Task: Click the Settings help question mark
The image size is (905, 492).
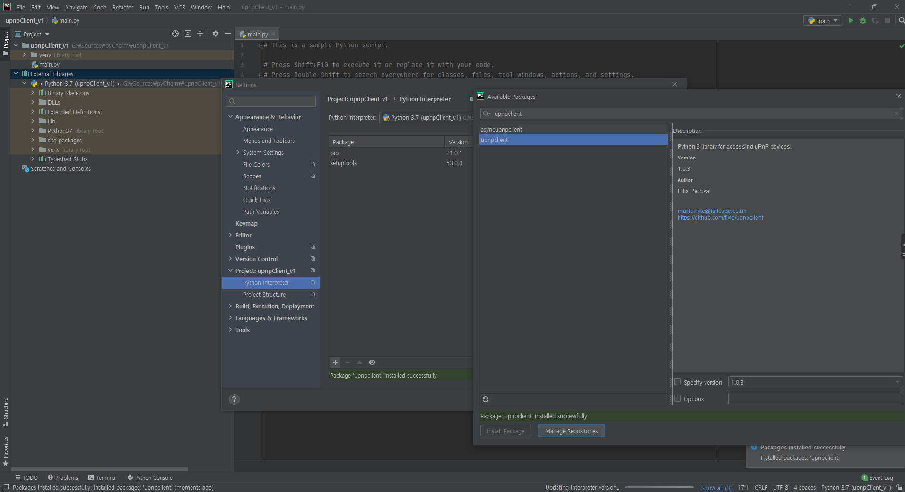Action: 234,399
